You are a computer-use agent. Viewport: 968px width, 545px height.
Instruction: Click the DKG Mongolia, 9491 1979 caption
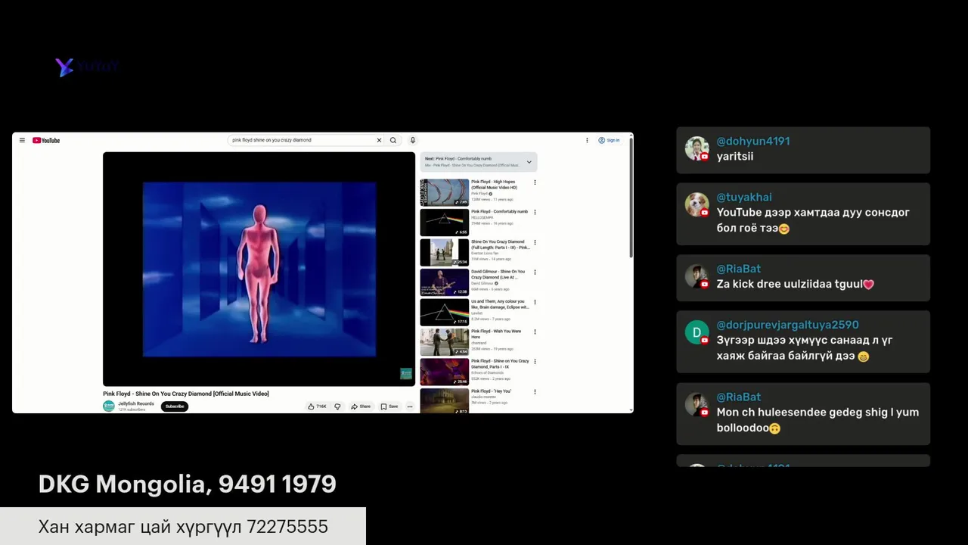[188, 484]
